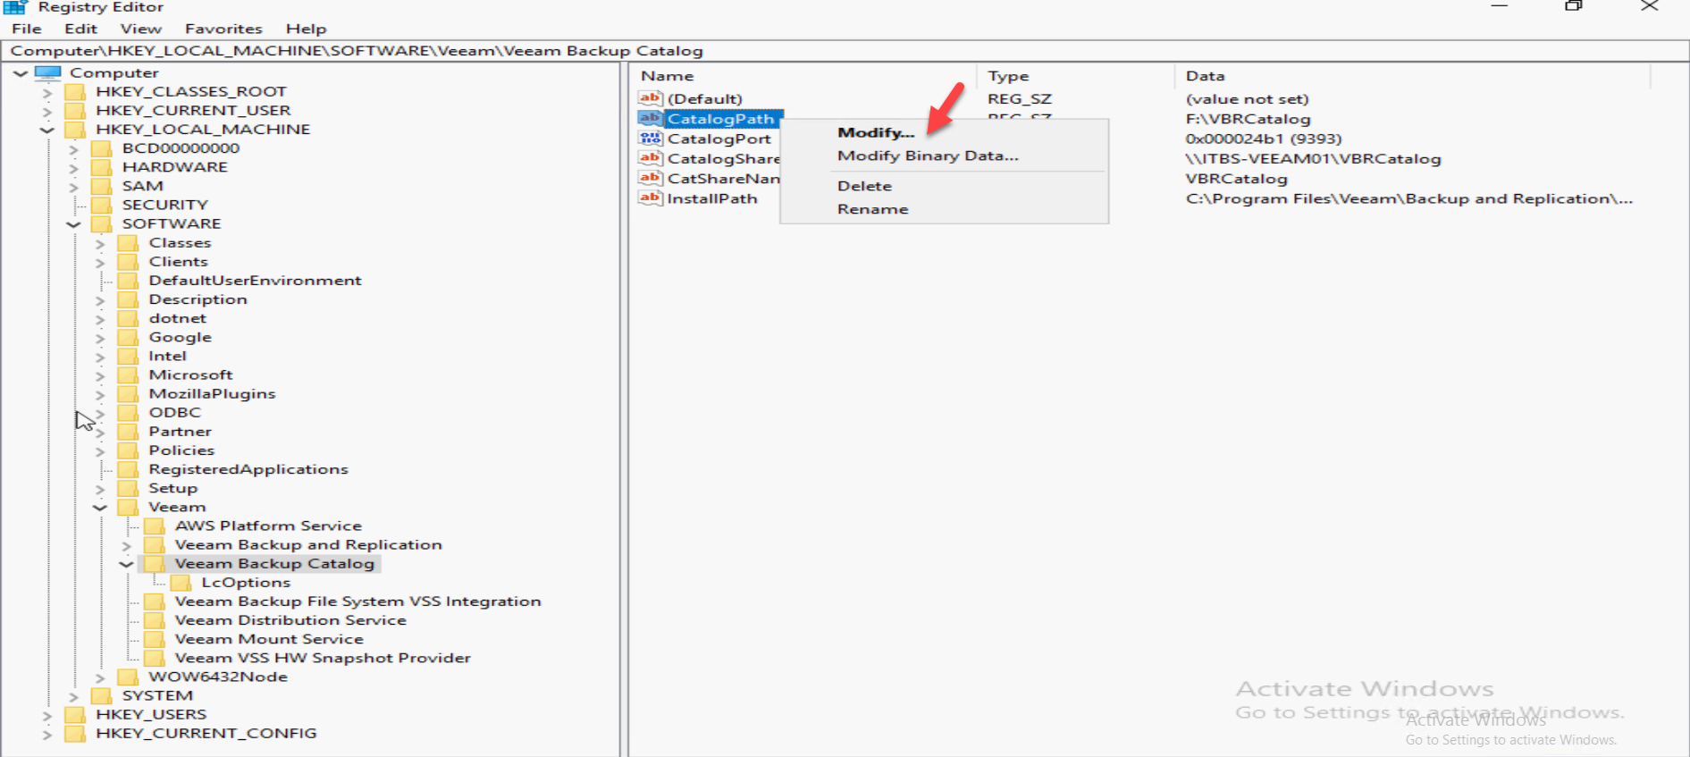
Task: Click the \\ITBS-VEEAM01\VBRCatalog data cell
Action: click(1313, 159)
